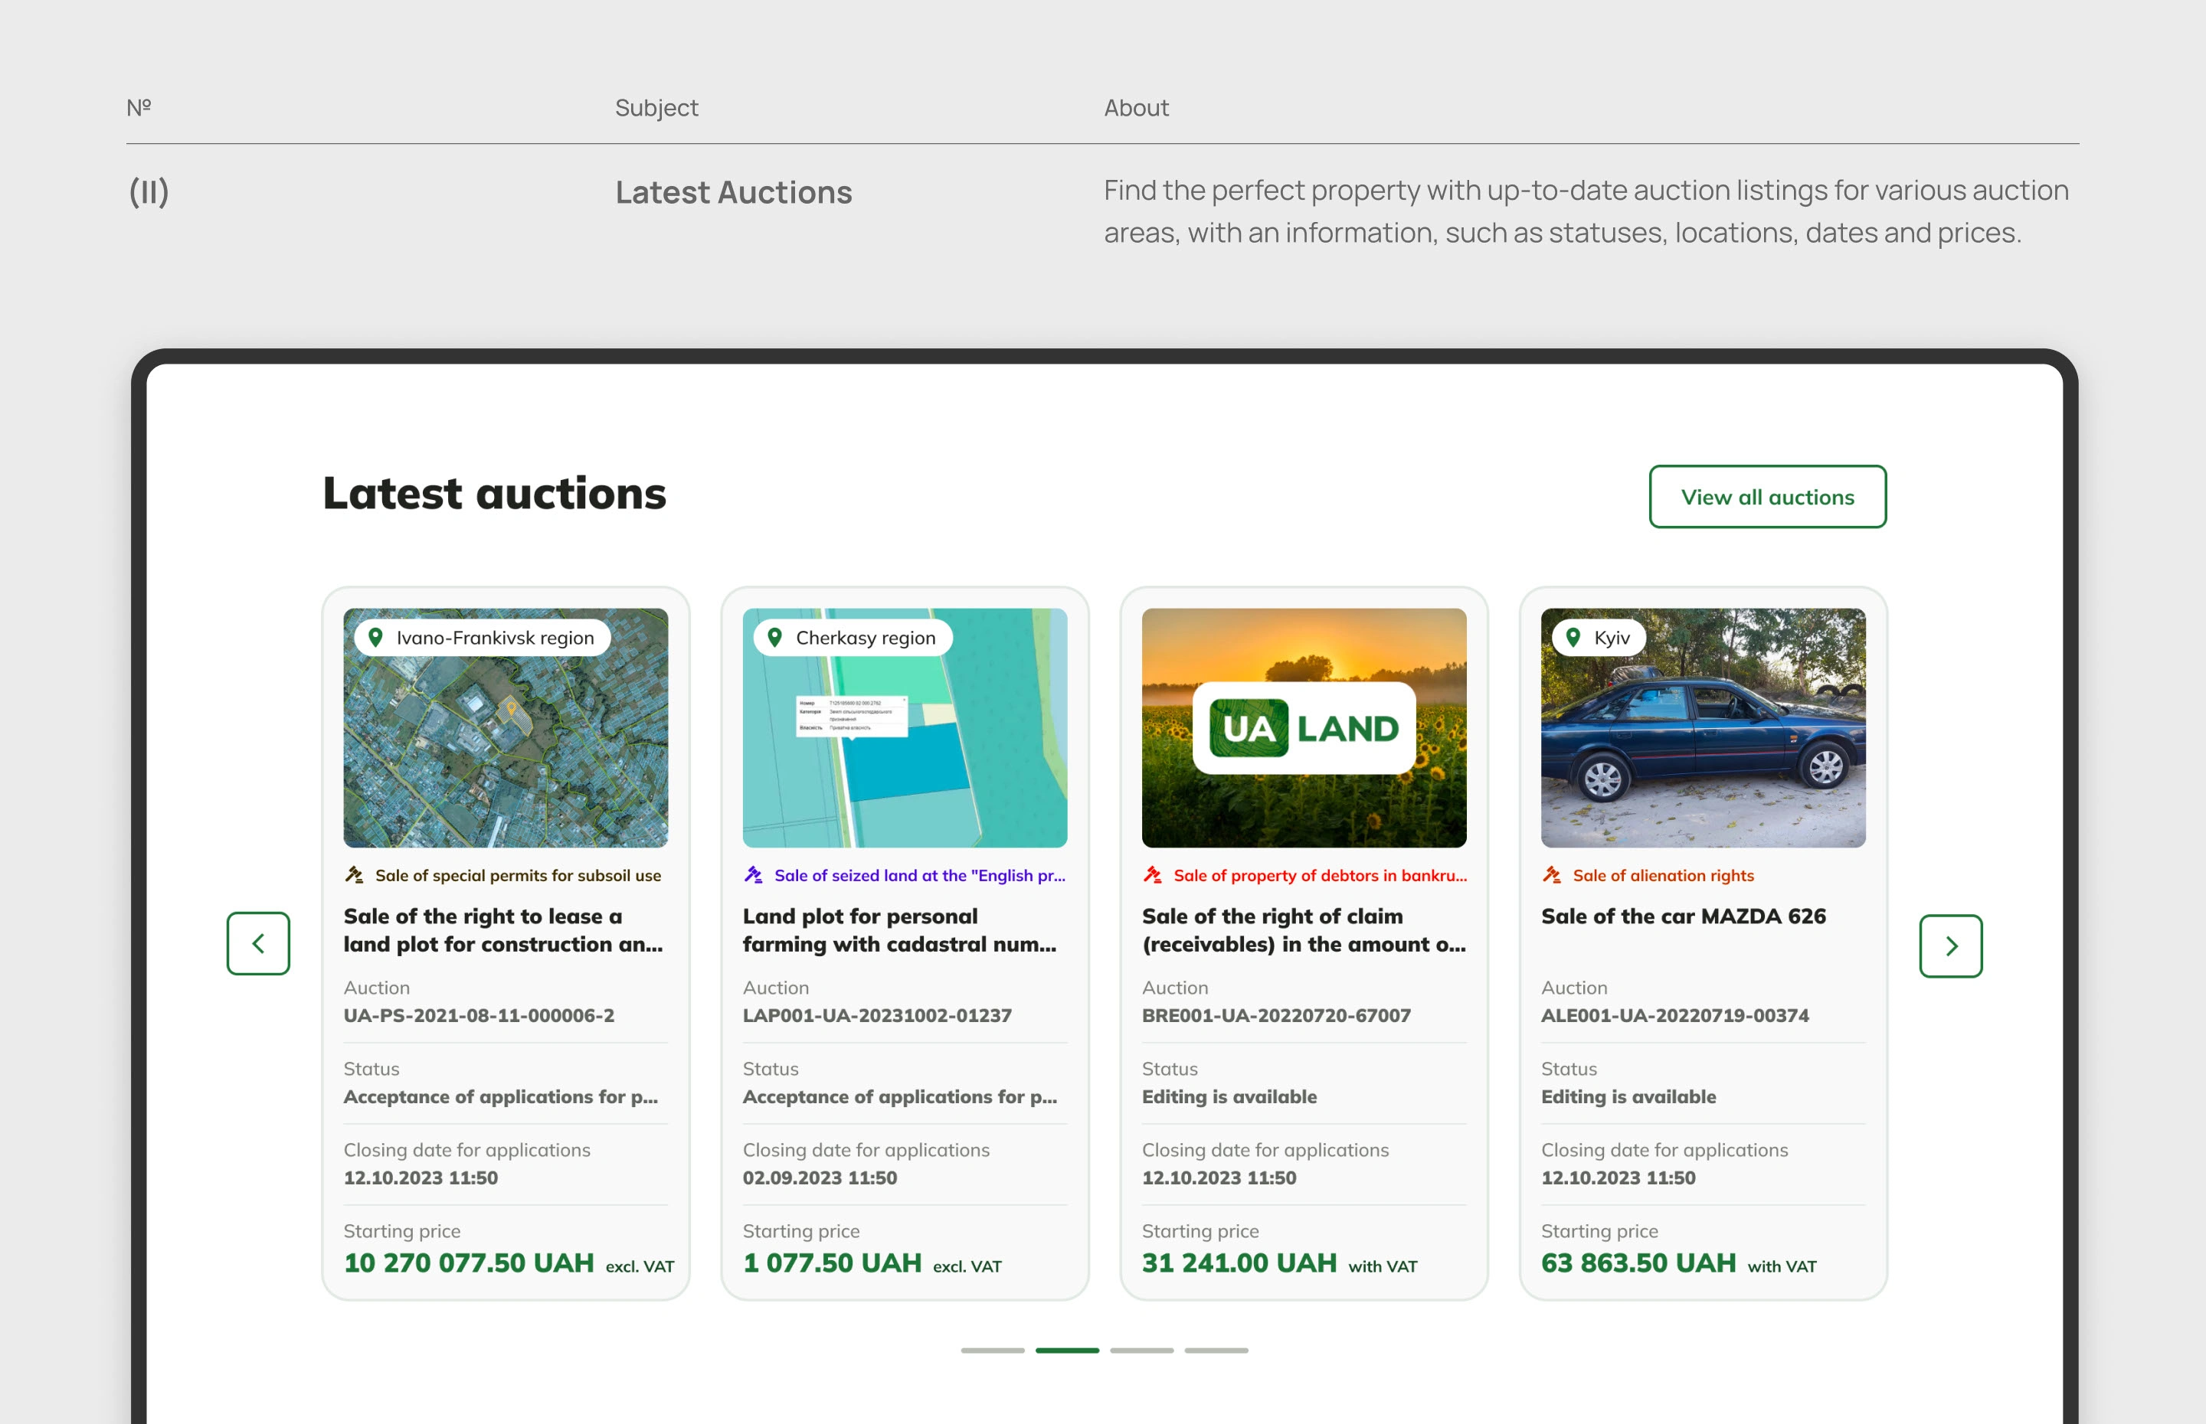
Task: Select auction number LAP001-UA-20231002-01237
Action: (877, 1015)
